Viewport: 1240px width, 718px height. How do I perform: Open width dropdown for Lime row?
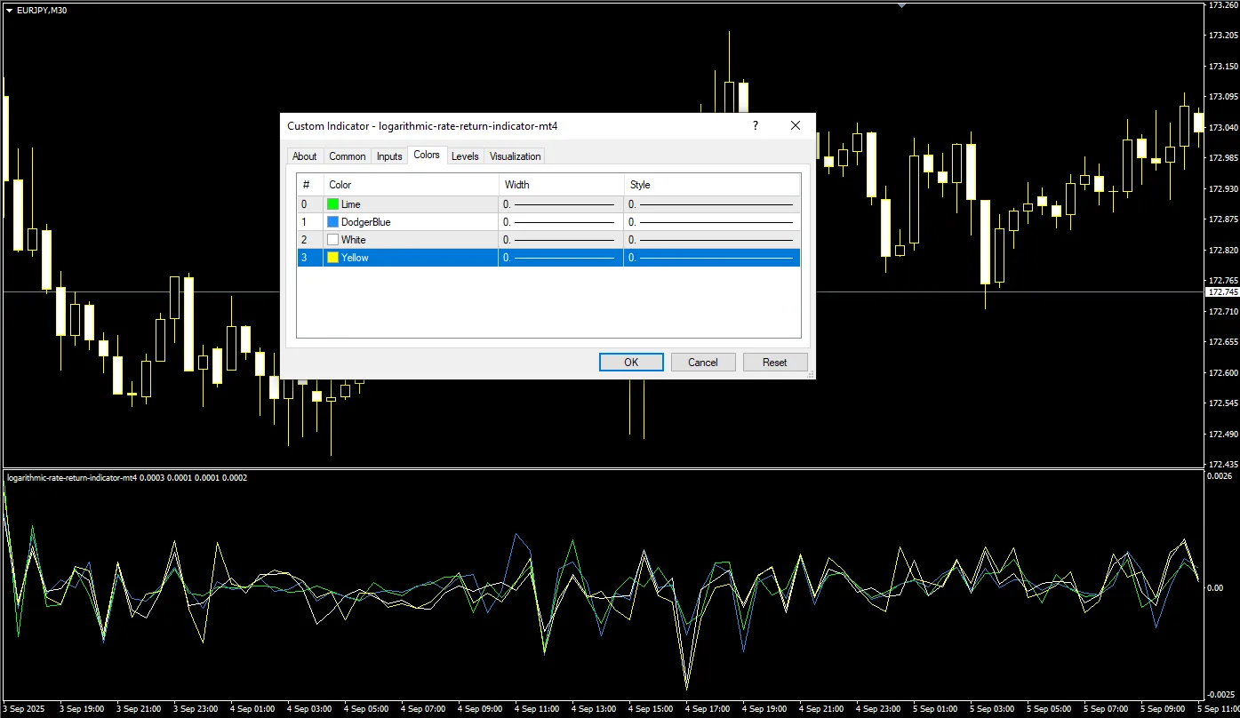click(x=561, y=204)
